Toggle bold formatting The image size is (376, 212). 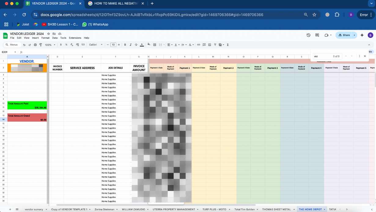(125, 45)
